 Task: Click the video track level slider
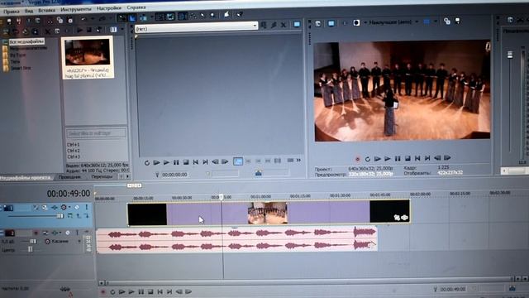pos(60,216)
